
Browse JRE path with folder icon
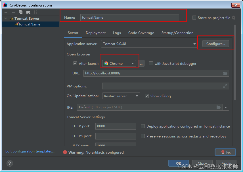click(219, 107)
